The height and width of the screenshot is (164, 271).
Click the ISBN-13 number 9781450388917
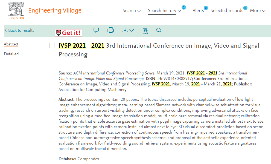178,79
